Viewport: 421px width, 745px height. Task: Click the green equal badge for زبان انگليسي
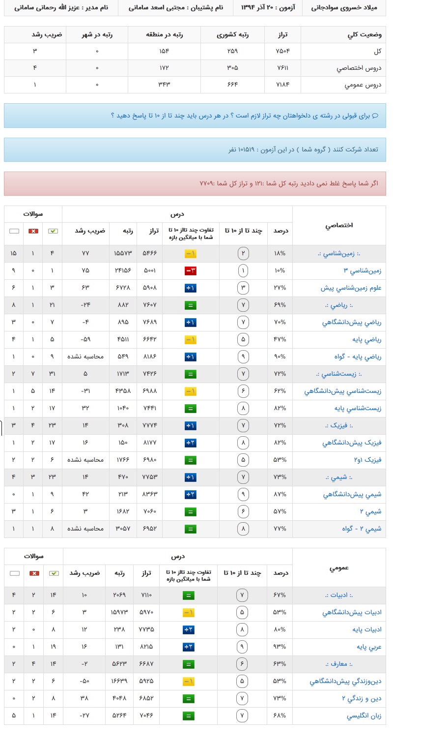(189, 715)
